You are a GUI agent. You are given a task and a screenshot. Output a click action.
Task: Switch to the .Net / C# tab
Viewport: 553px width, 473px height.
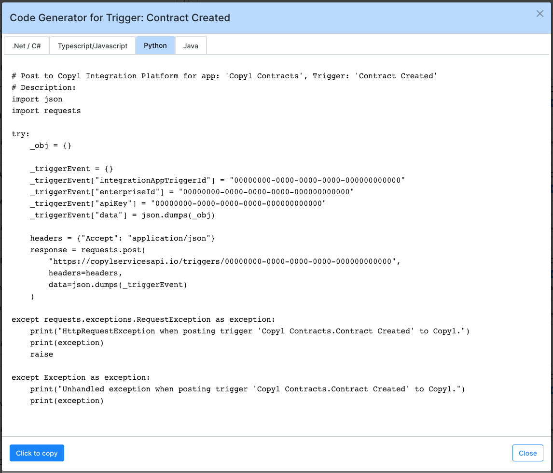[x=27, y=45]
